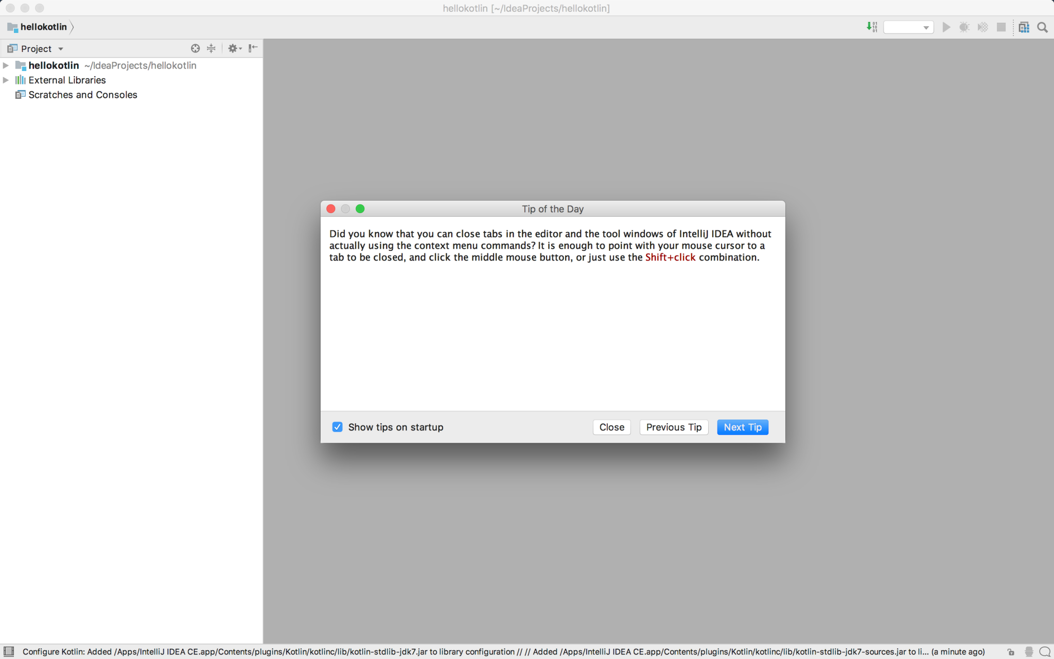Uncheck Show tips on startup

(x=337, y=427)
